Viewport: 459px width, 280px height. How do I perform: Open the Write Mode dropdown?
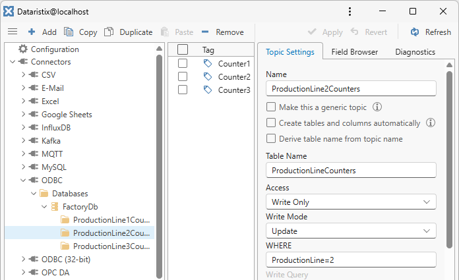[x=351, y=231]
